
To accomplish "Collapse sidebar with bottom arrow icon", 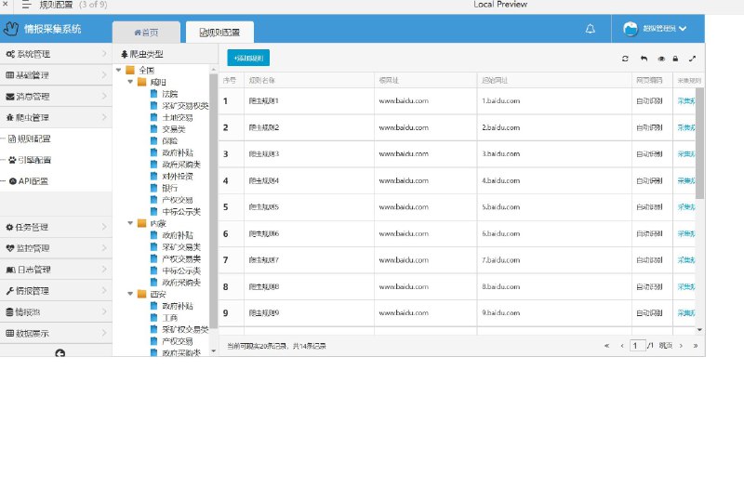I will [x=60, y=353].
